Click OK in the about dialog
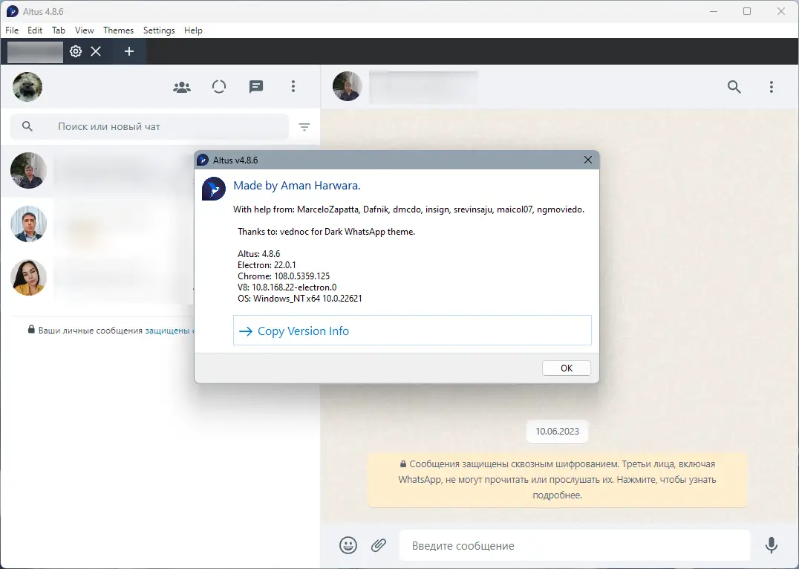Image resolution: width=799 pixels, height=569 pixels. pyautogui.click(x=566, y=368)
